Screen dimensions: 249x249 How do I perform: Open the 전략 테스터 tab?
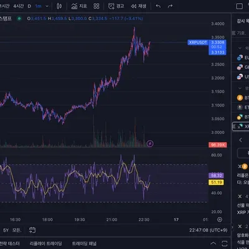(9, 243)
